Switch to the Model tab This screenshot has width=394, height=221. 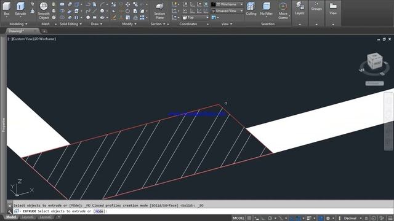[x=11, y=217]
